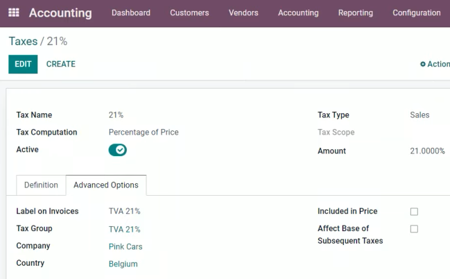Image resolution: width=450 pixels, height=279 pixels.
Task: Open the Action dropdown
Action: [x=435, y=64]
